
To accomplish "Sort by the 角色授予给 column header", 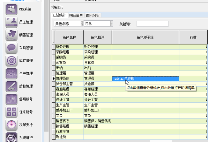I will pos(145,37).
